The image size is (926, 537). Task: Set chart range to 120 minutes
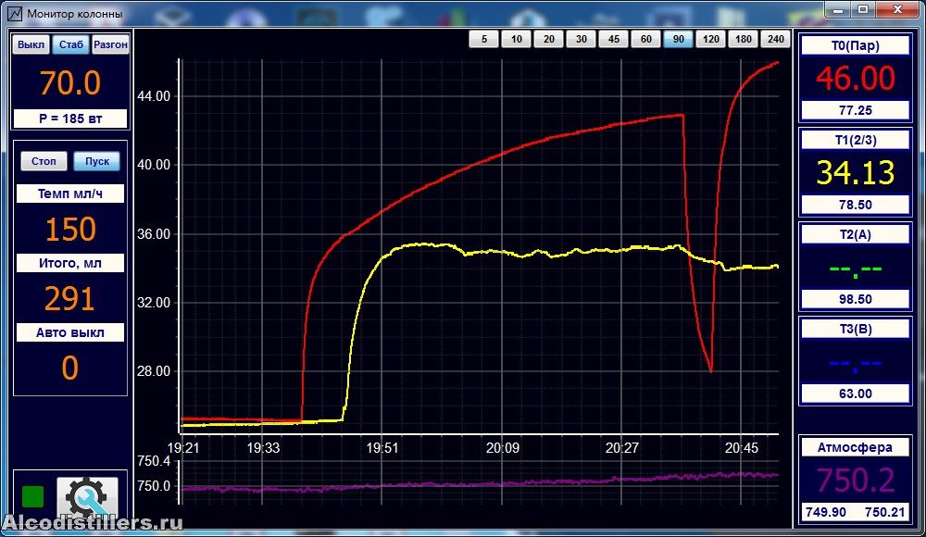[711, 39]
